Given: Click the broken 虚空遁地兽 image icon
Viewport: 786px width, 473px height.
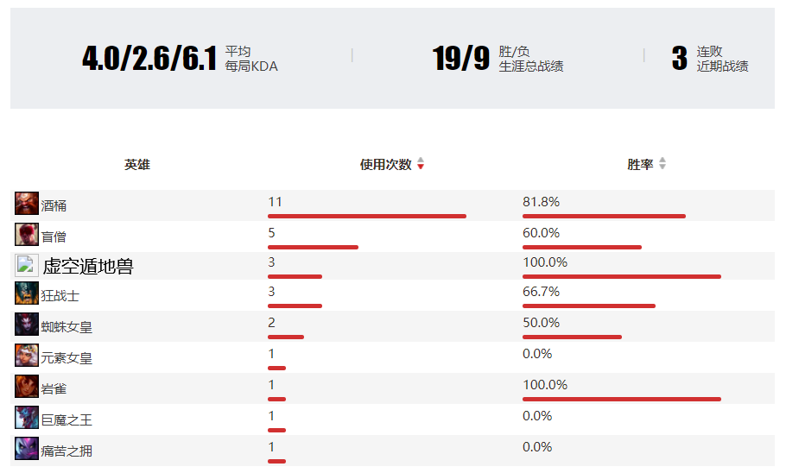Looking at the screenshot, I should click(x=25, y=266).
